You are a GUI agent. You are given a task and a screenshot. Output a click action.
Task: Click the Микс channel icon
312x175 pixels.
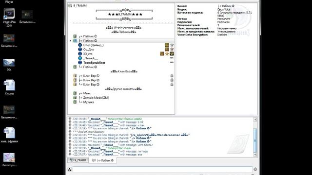pyautogui.click(x=75, y=93)
